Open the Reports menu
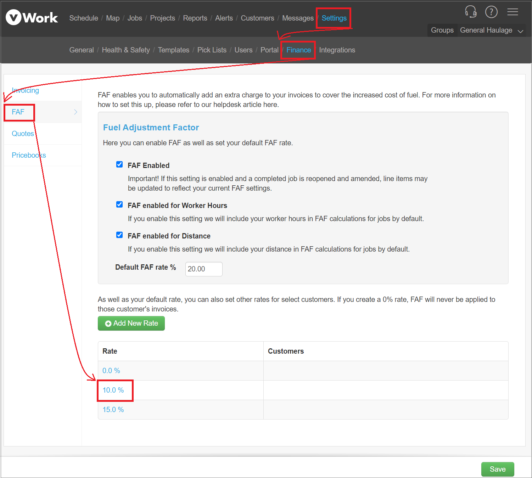532x478 pixels. [195, 18]
